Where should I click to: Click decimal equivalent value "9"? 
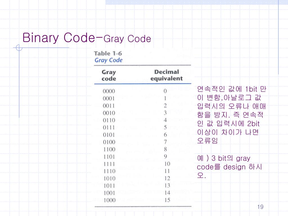click(165, 156)
